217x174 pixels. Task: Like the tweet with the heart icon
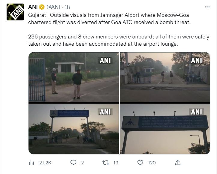(140, 163)
